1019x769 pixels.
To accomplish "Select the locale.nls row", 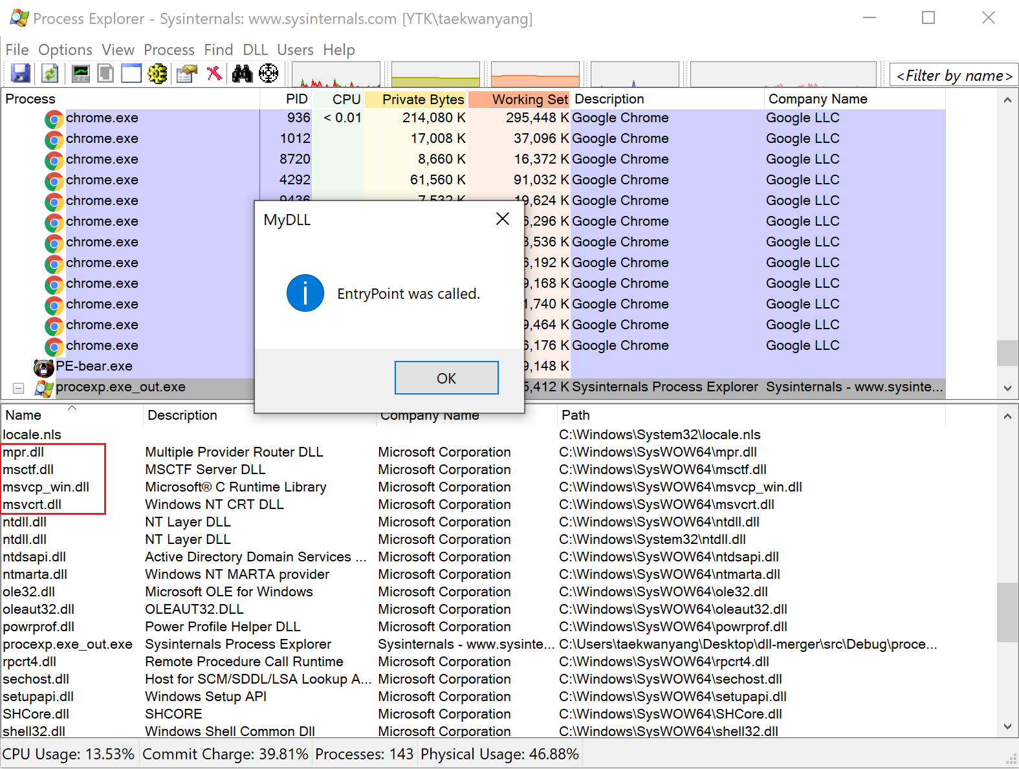I will click(x=473, y=435).
